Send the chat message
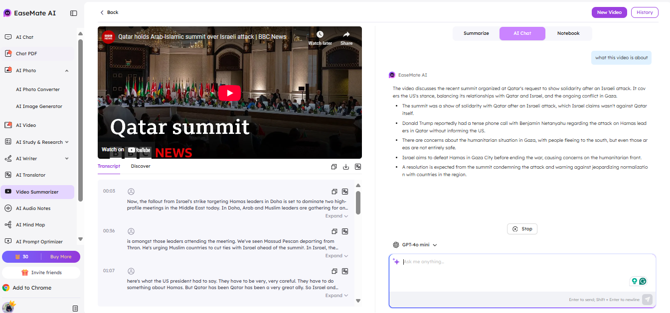The width and height of the screenshot is (670, 313). point(647,299)
